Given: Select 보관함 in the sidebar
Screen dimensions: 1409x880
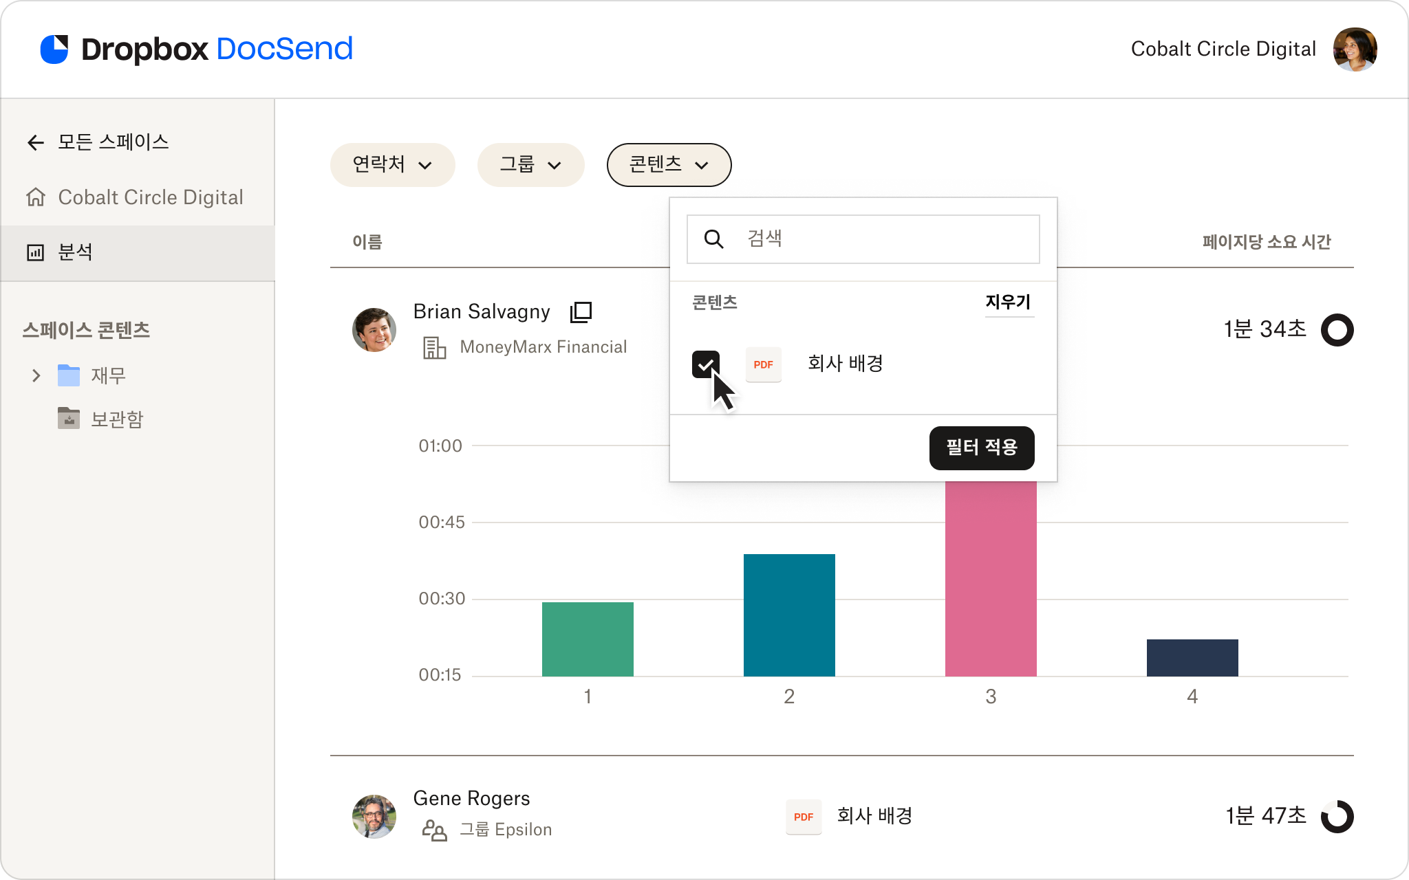Looking at the screenshot, I should (x=117, y=419).
